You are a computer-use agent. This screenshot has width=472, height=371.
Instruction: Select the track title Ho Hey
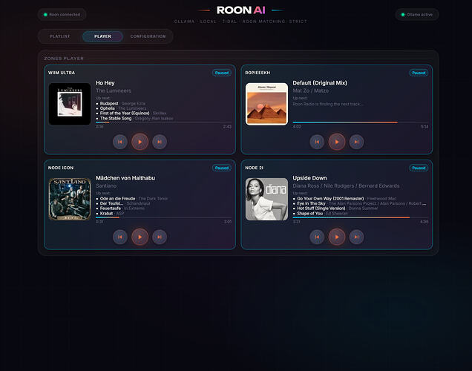[x=105, y=83]
